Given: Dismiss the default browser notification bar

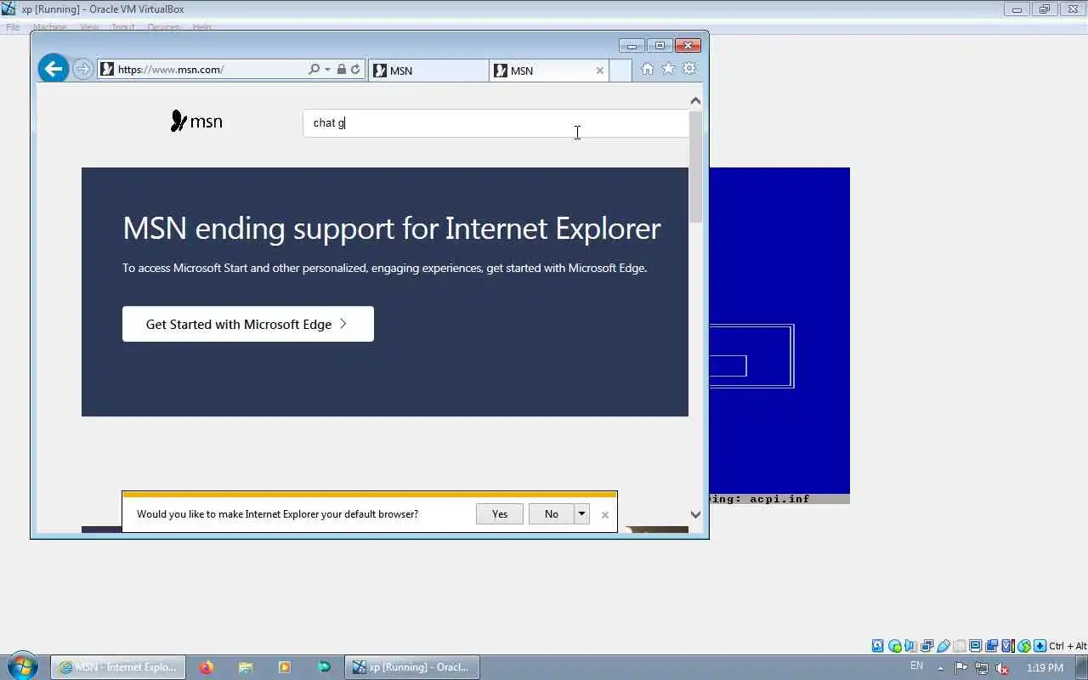Looking at the screenshot, I should (605, 514).
